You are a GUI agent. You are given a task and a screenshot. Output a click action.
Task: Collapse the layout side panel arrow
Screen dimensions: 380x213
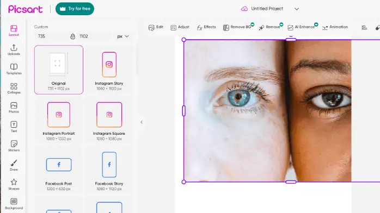pyautogui.click(x=142, y=122)
